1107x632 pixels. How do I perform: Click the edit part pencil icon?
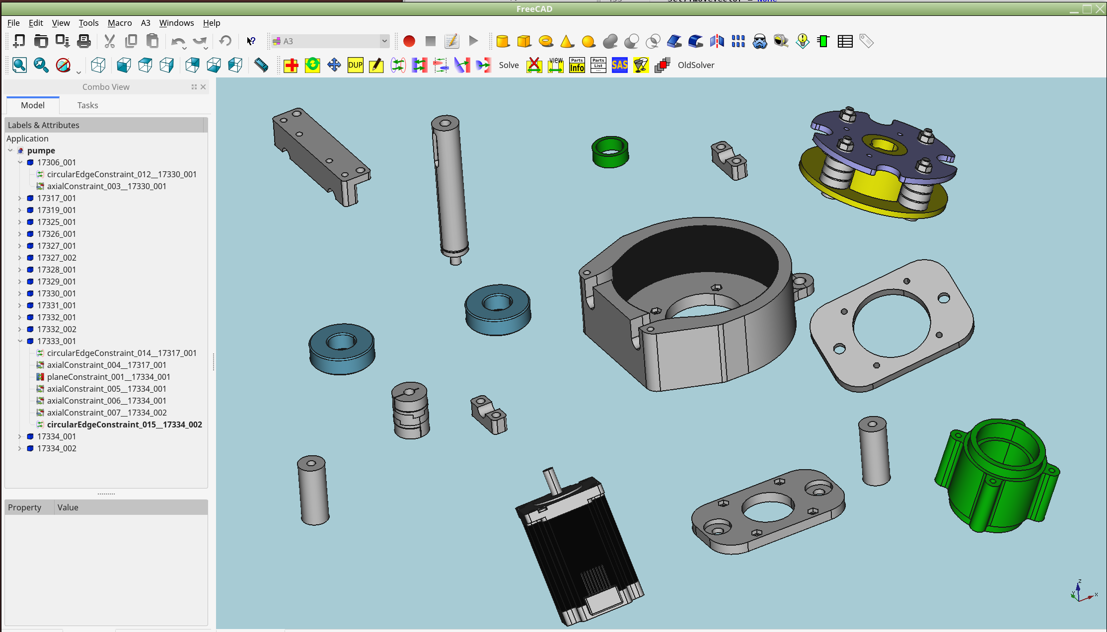pos(376,65)
